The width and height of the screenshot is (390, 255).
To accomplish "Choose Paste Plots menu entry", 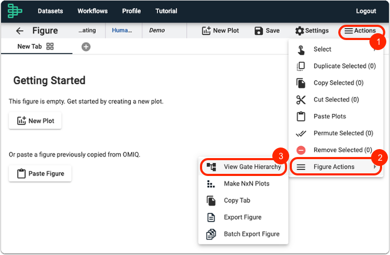I will (x=329, y=116).
